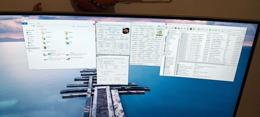Switch to Mainboard tab in upper CPU-Z window
The height and width of the screenshot is (117, 260).
103,25
